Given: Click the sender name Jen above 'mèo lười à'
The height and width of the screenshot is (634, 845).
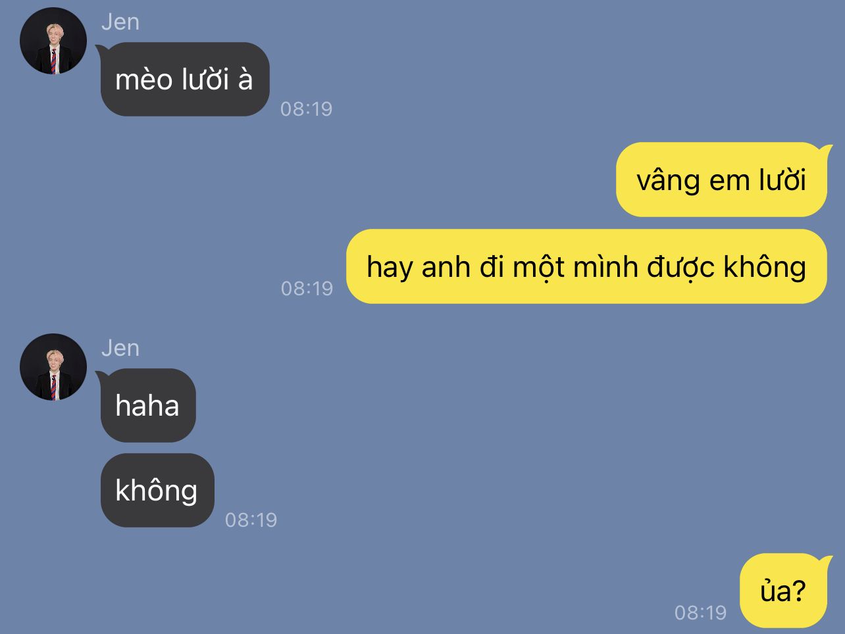Looking at the screenshot, I should click(x=120, y=22).
